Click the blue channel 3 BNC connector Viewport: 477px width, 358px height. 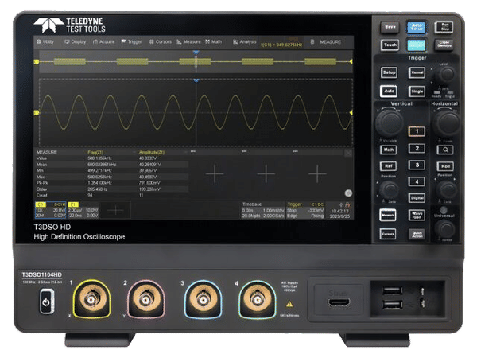(203, 300)
